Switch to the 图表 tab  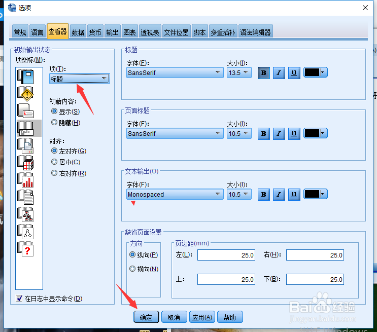(x=129, y=32)
